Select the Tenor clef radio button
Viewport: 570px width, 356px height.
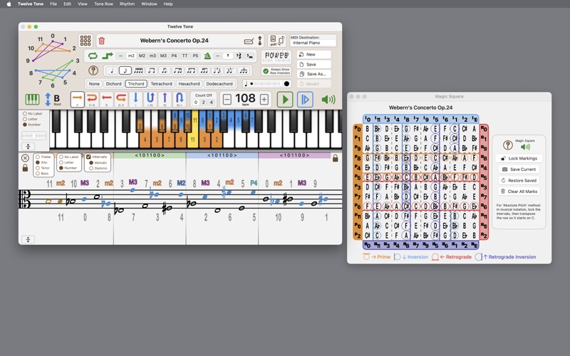coord(38,168)
